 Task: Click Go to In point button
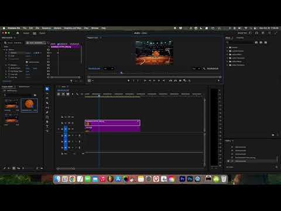(145, 80)
